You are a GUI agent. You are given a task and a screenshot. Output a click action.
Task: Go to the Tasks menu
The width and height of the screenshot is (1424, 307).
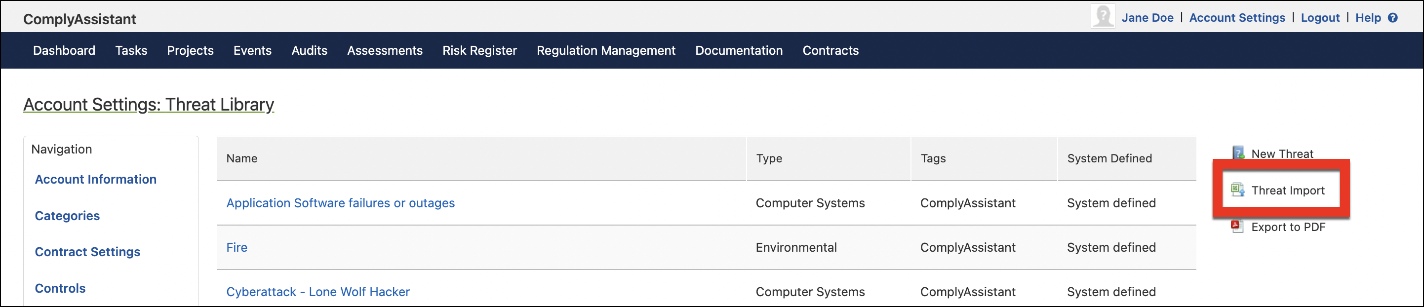(131, 50)
